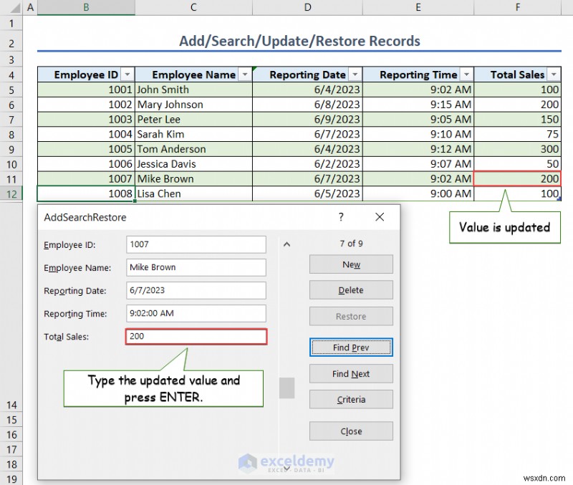Image resolution: width=573 pixels, height=485 pixels.
Task: Click Reporting Date cell 6/8/2023
Action: point(308,105)
